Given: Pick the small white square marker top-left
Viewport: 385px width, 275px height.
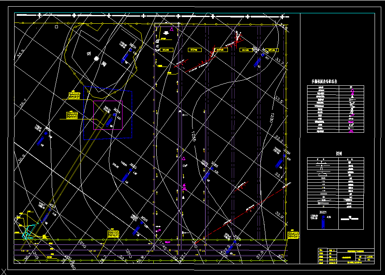Looking at the screenshot, I should pyautogui.click(x=57, y=27).
